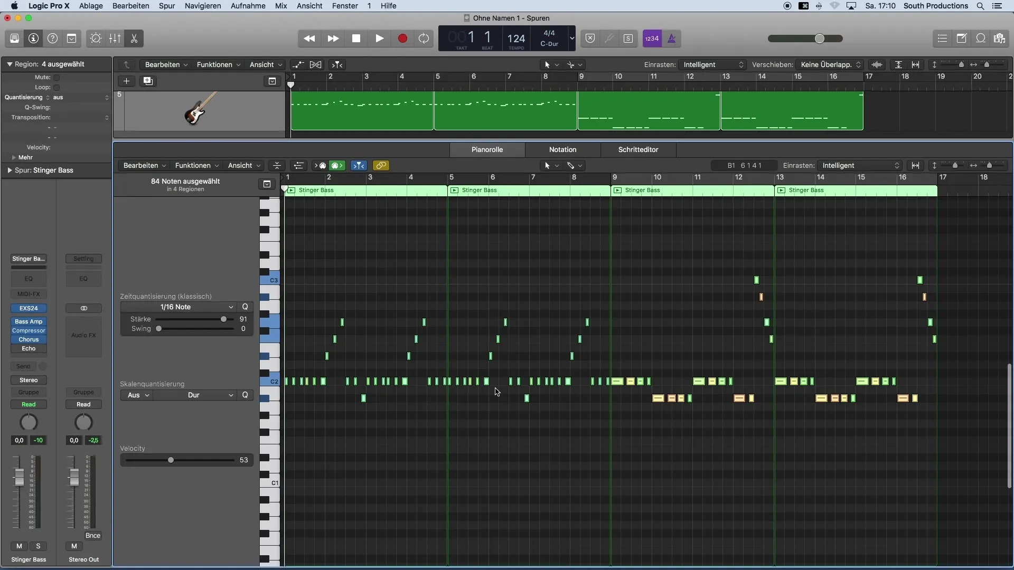
Task: Expand the Spur: Stinger Bass section
Action: 10,170
